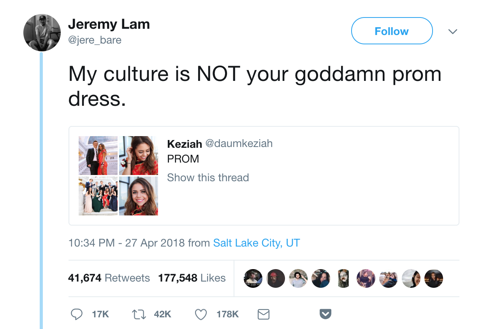Like the tweet with heart icon
482x329 pixels.
[201, 314]
